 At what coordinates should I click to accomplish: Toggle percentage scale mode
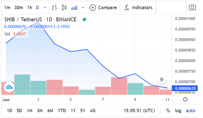pos(168,111)
